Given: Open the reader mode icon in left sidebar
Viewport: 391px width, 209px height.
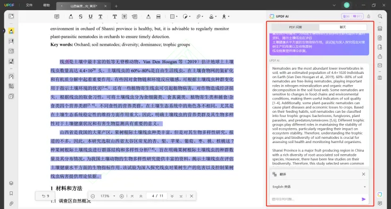Looking at the screenshot, I should click(11, 16).
